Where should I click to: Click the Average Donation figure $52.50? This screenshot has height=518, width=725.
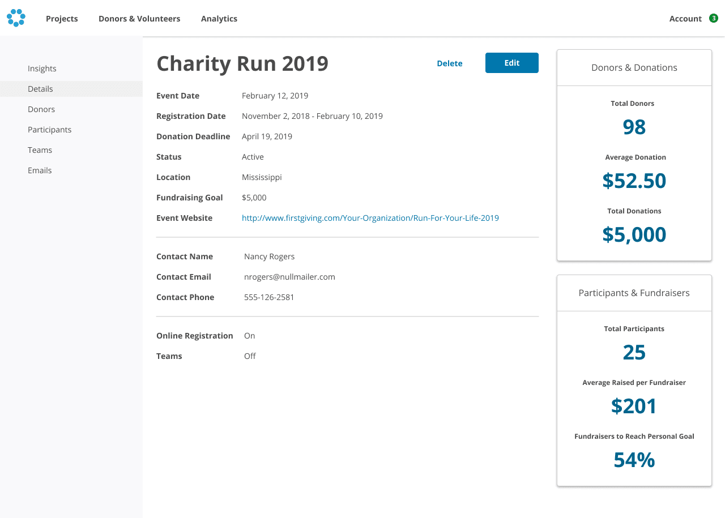pos(634,181)
